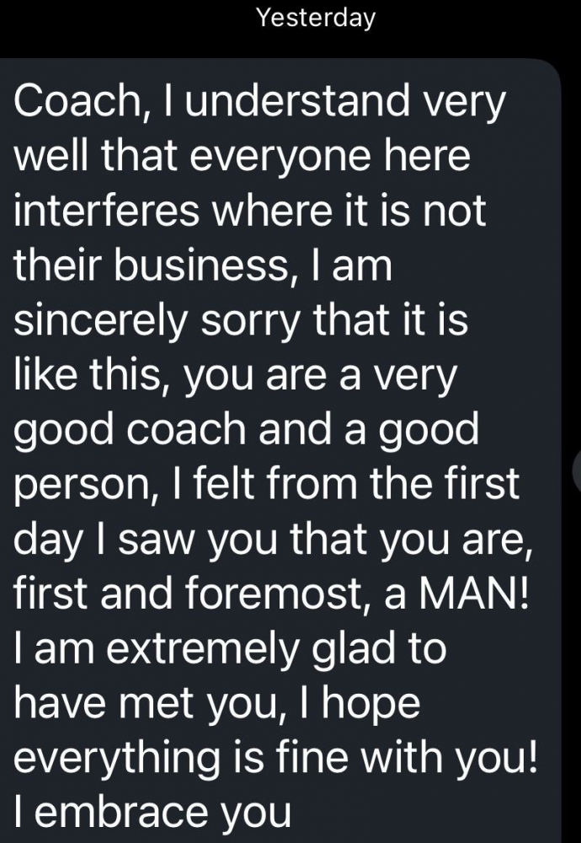Tap the Yesterday date separator label
The height and width of the screenshot is (843, 581).
point(316,17)
